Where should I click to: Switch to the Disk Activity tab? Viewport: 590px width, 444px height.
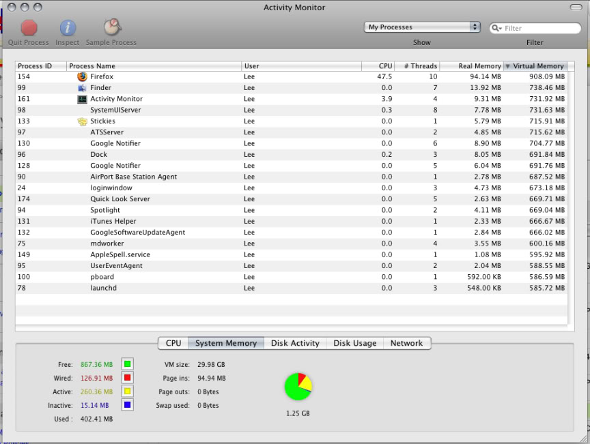295,343
